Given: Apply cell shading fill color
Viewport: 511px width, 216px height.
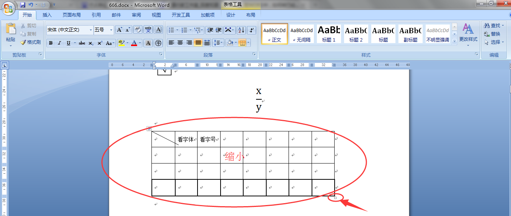Looking at the screenshot, I should [x=230, y=43].
